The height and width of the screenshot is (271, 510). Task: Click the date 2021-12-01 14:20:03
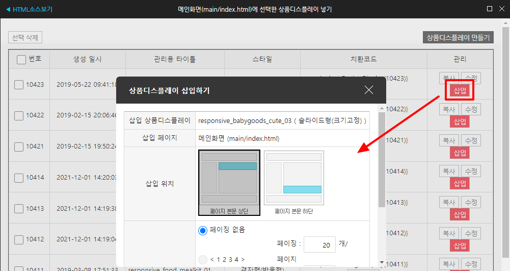click(x=87, y=178)
